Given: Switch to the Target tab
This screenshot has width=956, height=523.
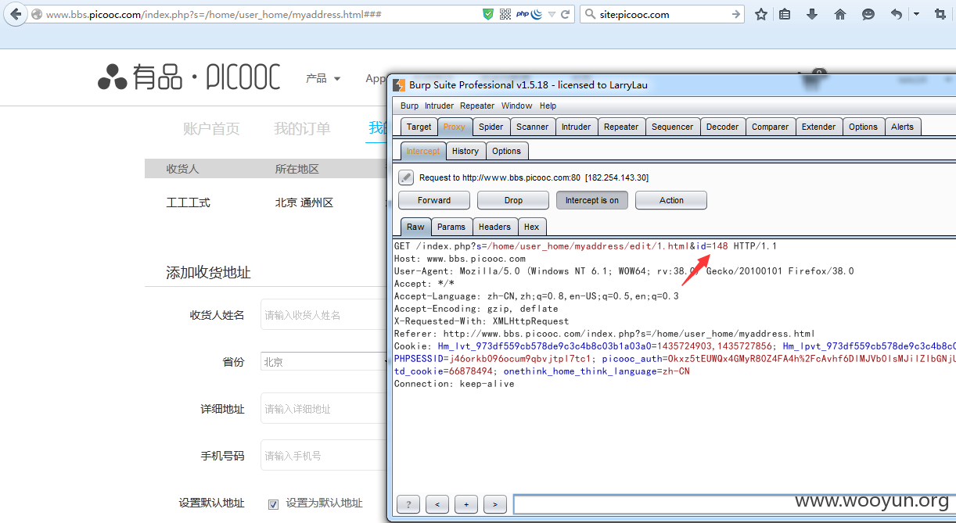Looking at the screenshot, I should [x=419, y=127].
